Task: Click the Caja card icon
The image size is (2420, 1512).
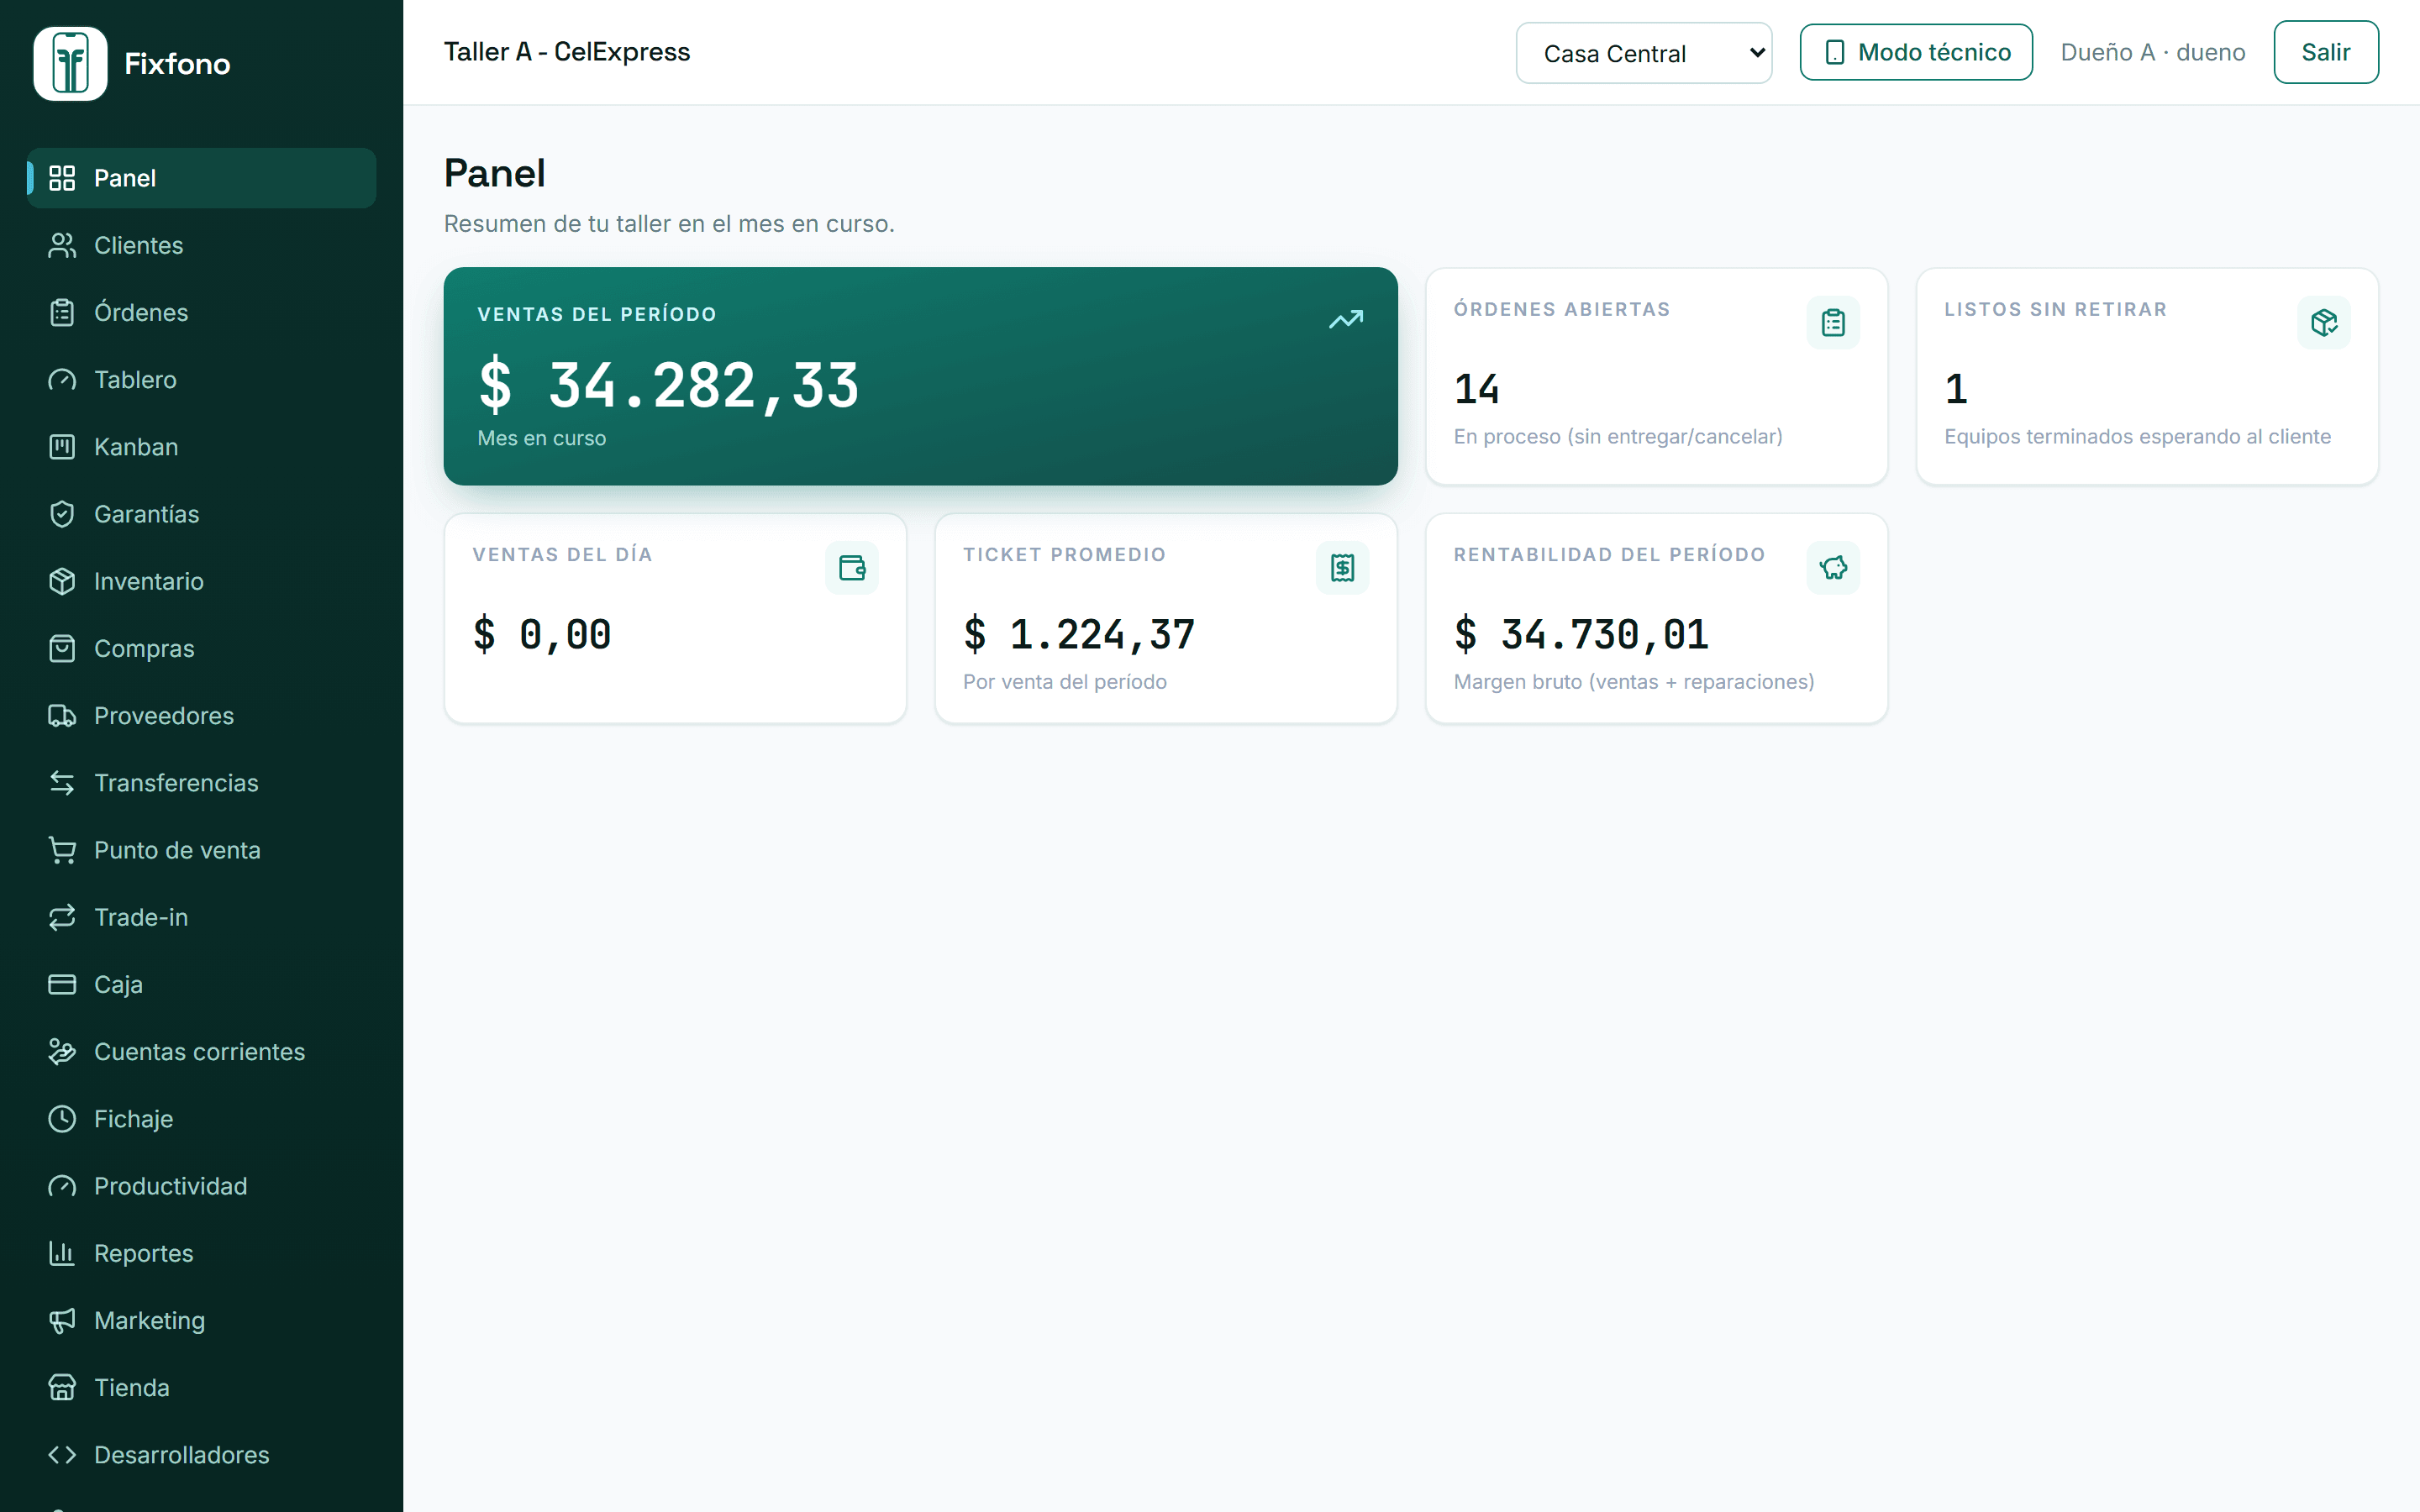Action: pos(62,984)
